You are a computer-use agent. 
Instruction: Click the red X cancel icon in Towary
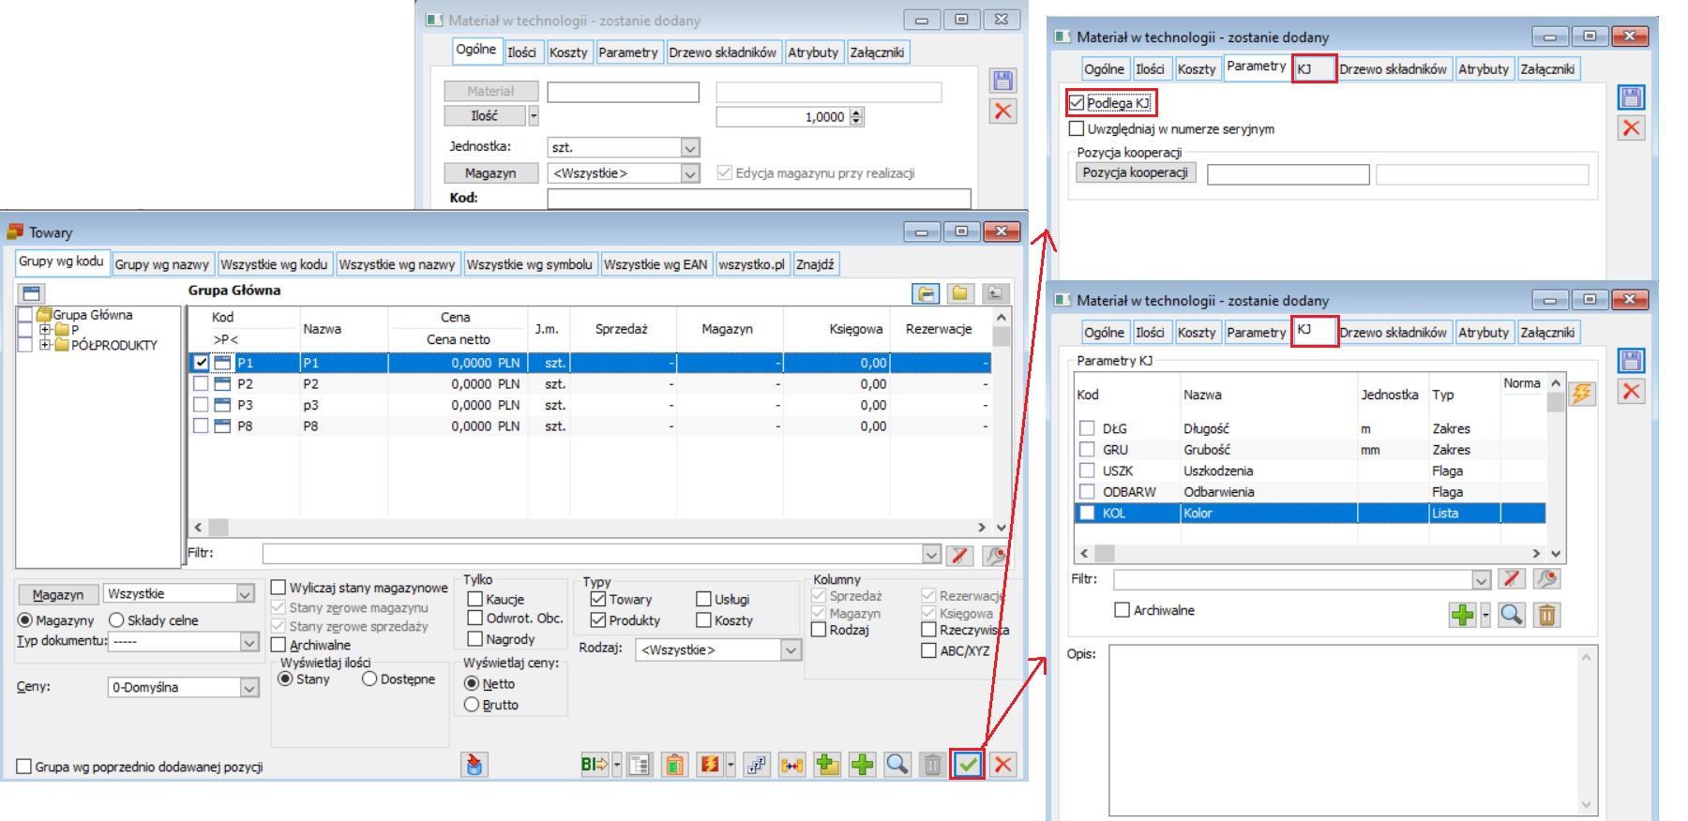tap(1002, 765)
